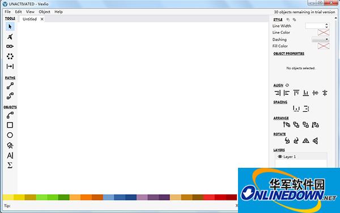Open the Edit menu
The image size is (340, 213).
(x=19, y=12)
